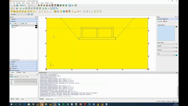Click the orange shield property assignment icon

tap(67, 11)
